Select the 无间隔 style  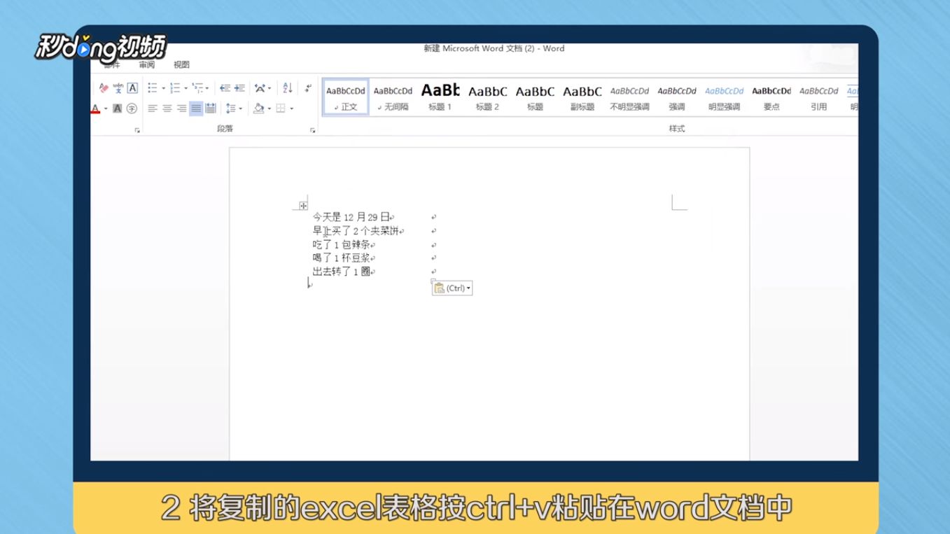(x=393, y=97)
